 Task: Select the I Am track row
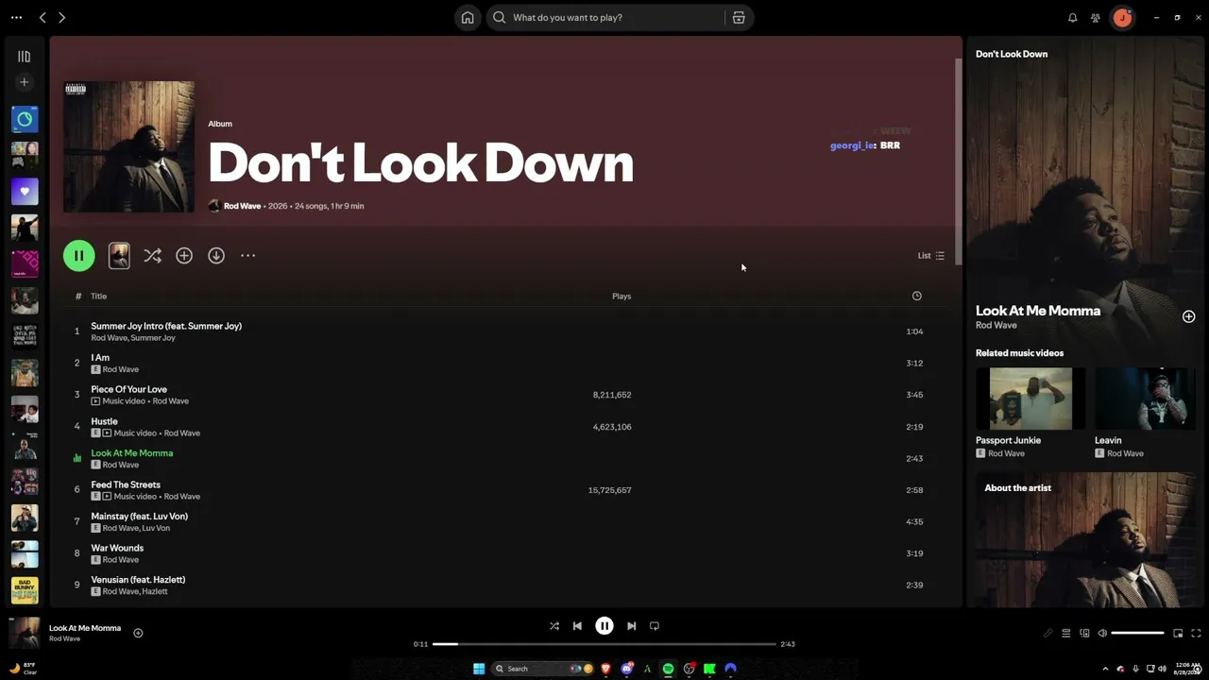(x=505, y=364)
